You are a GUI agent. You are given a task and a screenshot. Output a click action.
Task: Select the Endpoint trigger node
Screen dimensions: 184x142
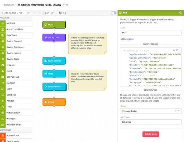point(16,65)
